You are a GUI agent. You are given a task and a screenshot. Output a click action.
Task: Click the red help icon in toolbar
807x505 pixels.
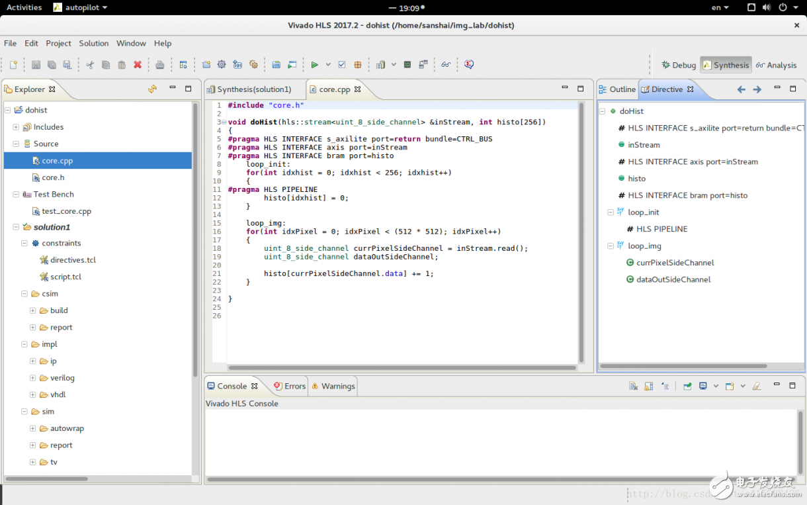tap(469, 65)
